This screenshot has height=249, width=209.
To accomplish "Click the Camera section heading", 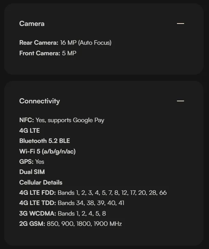I will click(x=32, y=24).
